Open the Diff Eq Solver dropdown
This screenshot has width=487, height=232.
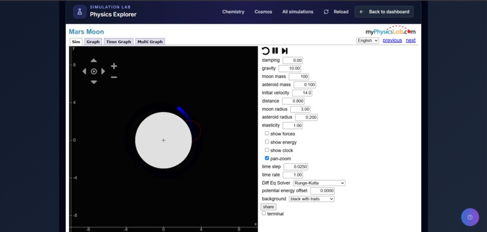(x=319, y=183)
